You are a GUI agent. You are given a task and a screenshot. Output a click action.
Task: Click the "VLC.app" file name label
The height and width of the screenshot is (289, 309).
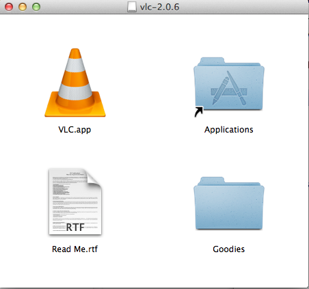click(x=75, y=130)
